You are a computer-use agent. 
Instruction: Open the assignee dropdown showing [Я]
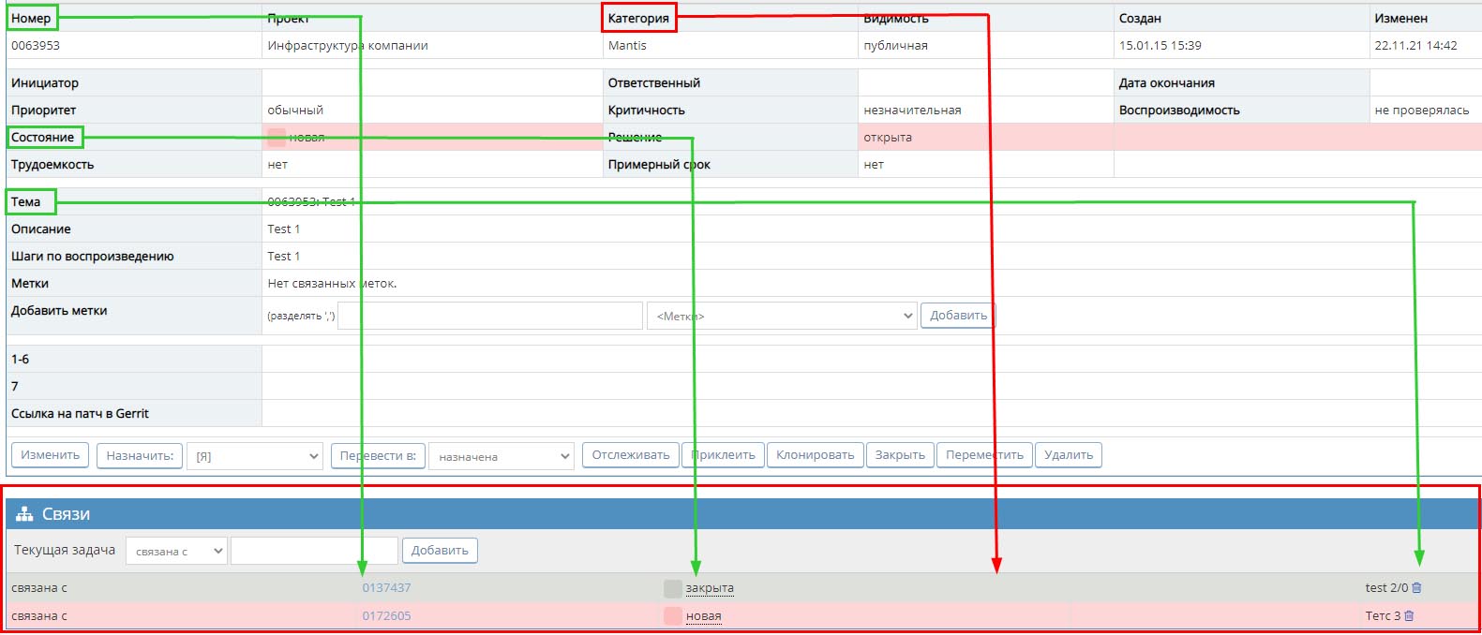click(x=255, y=456)
